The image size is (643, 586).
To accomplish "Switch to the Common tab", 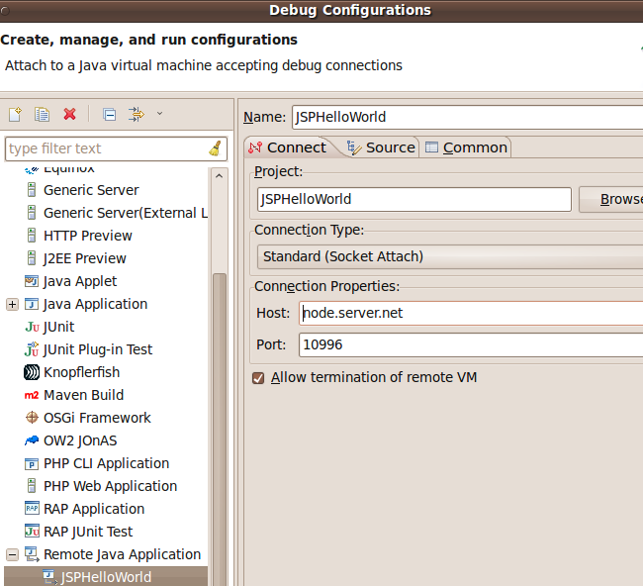I will pyautogui.click(x=467, y=147).
